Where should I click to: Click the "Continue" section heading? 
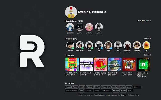click(70, 55)
